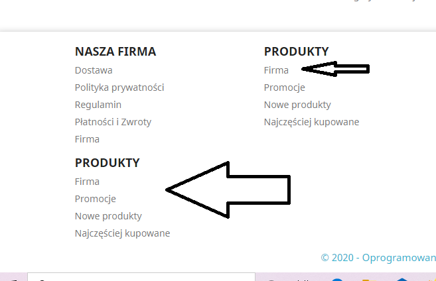Click the Polityka prywatności link

pyautogui.click(x=119, y=87)
